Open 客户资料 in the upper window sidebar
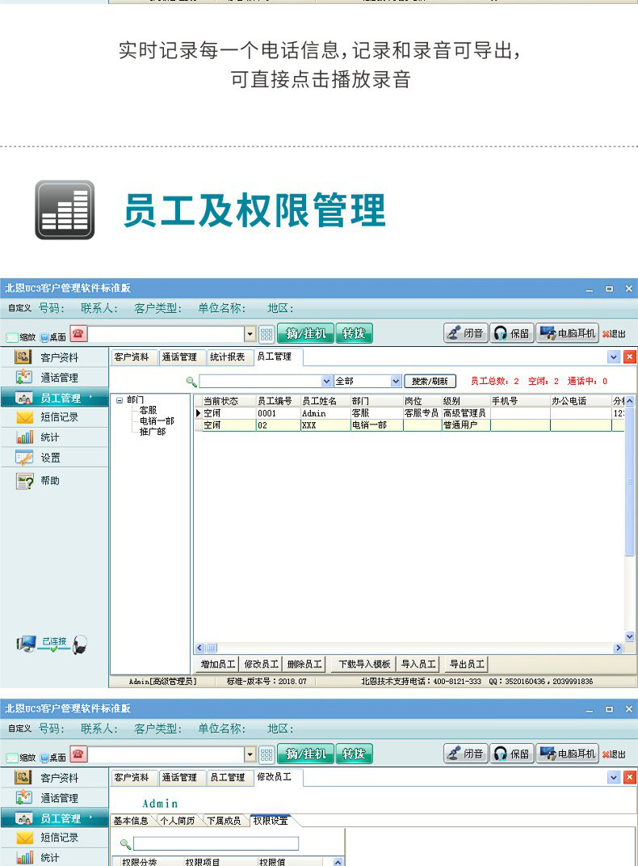The height and width of the screenshot is (866, 638). [54, 357]
